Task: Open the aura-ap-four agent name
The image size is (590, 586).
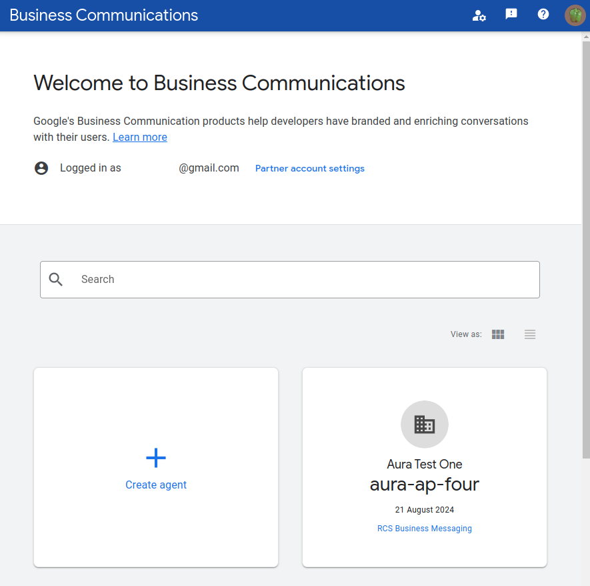Action: click(425, 485)
